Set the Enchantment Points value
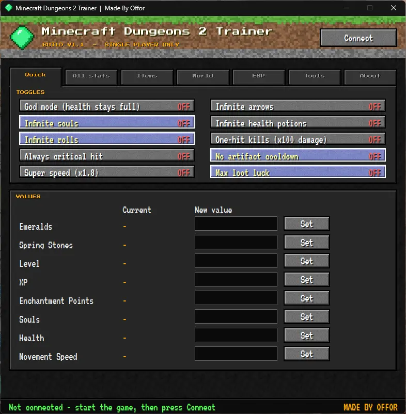The image size is (406, 414). [x=307, y=298]
